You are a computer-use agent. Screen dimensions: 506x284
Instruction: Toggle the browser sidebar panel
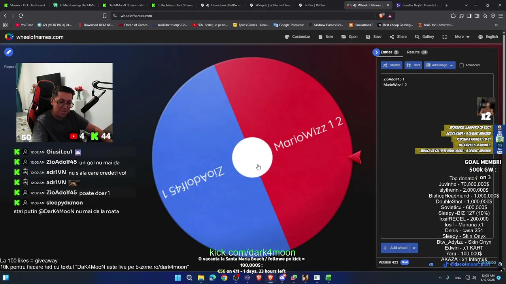point(469,16)
